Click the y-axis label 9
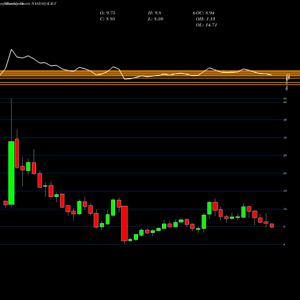Viewport: 300px width, 300px height. pyautogui.click(x=284, y=227)
